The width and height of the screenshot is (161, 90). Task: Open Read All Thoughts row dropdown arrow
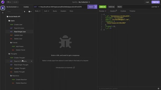(x=31, y=61)
